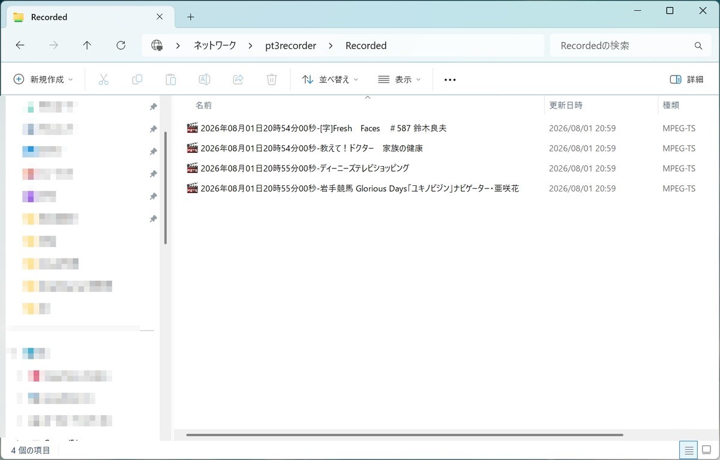Click the Rename icon
The width and height of the screenshot is (720, 460).
pyautogui.click(x=204, y=79)
